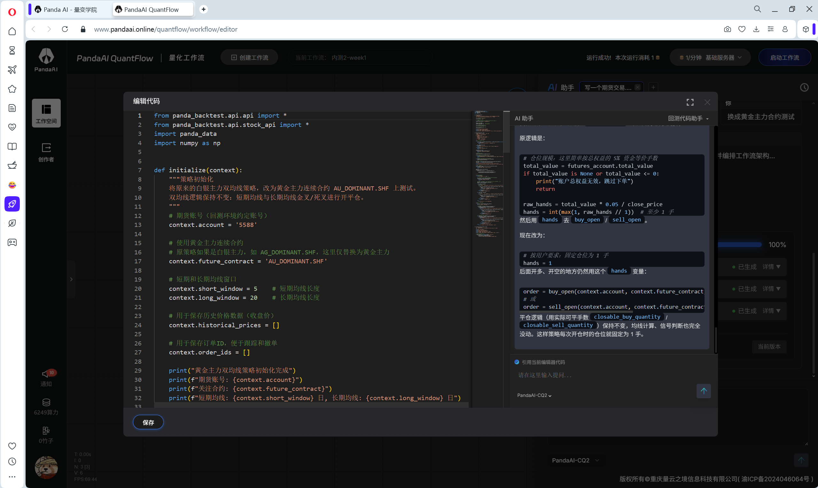Select the PandaAI QuantFlow browser tab
The image size is (818, 488).
[x=153, y=10]
